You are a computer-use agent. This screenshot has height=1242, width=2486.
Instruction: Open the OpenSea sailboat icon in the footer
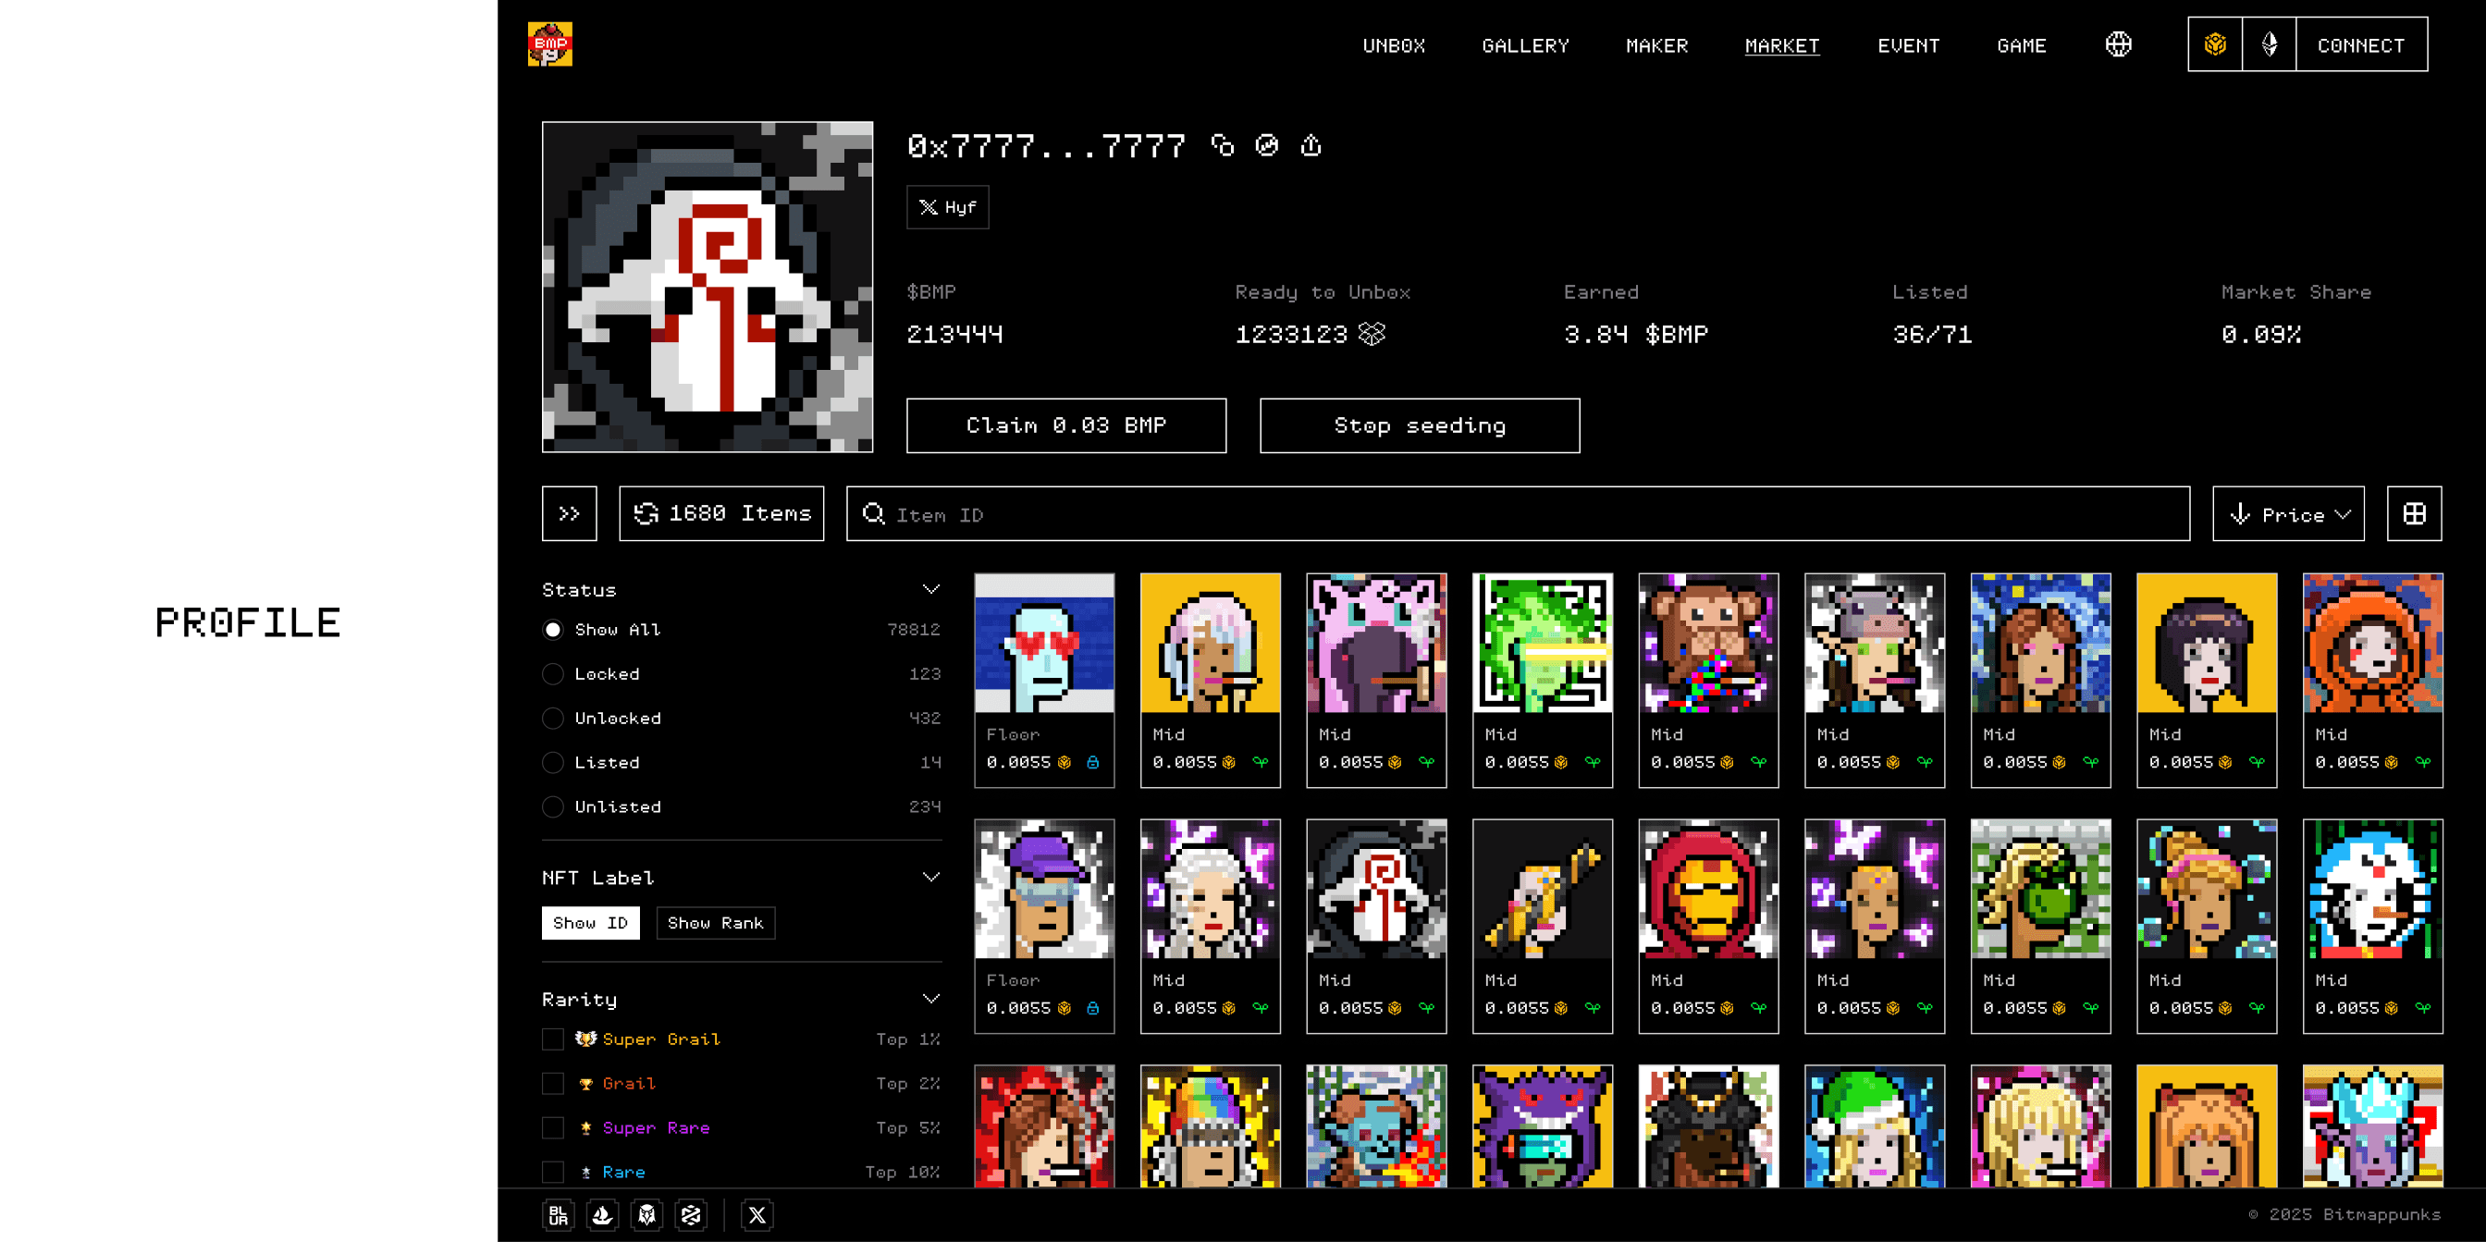602,1215
